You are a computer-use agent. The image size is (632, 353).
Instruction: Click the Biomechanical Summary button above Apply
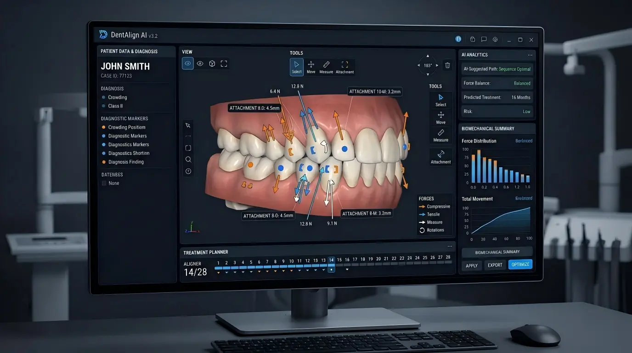[x=497, y=252]
